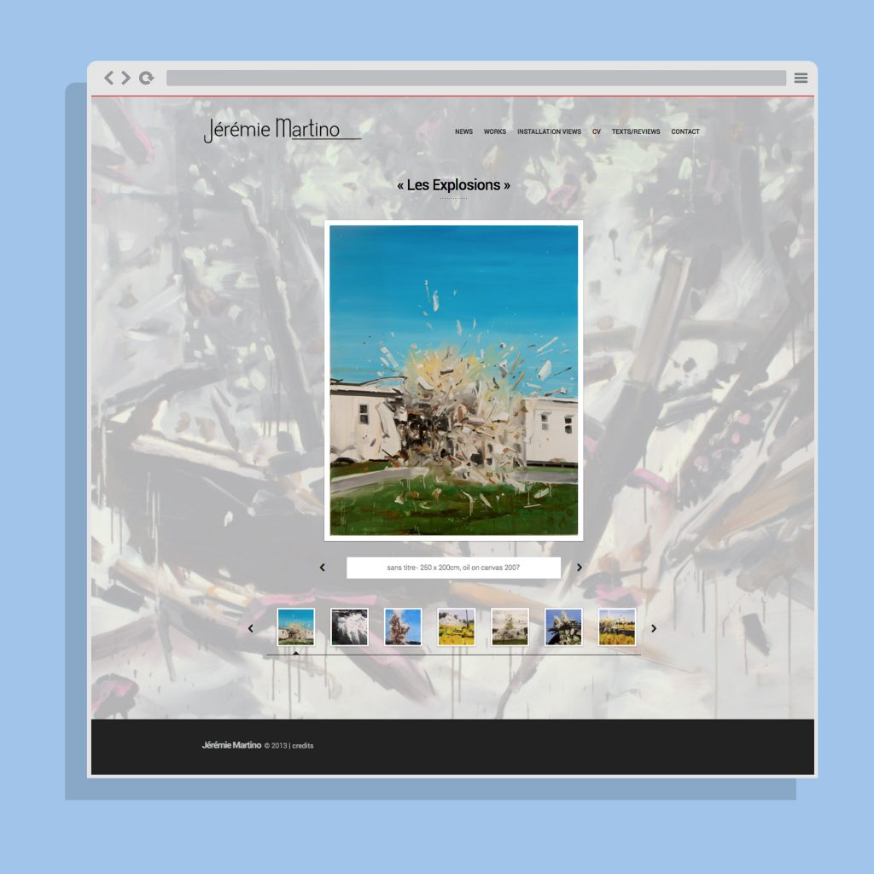Click the browser back arrow
Image resolution: width=874 pixels, height=874 pixels.
click(109, 78)
